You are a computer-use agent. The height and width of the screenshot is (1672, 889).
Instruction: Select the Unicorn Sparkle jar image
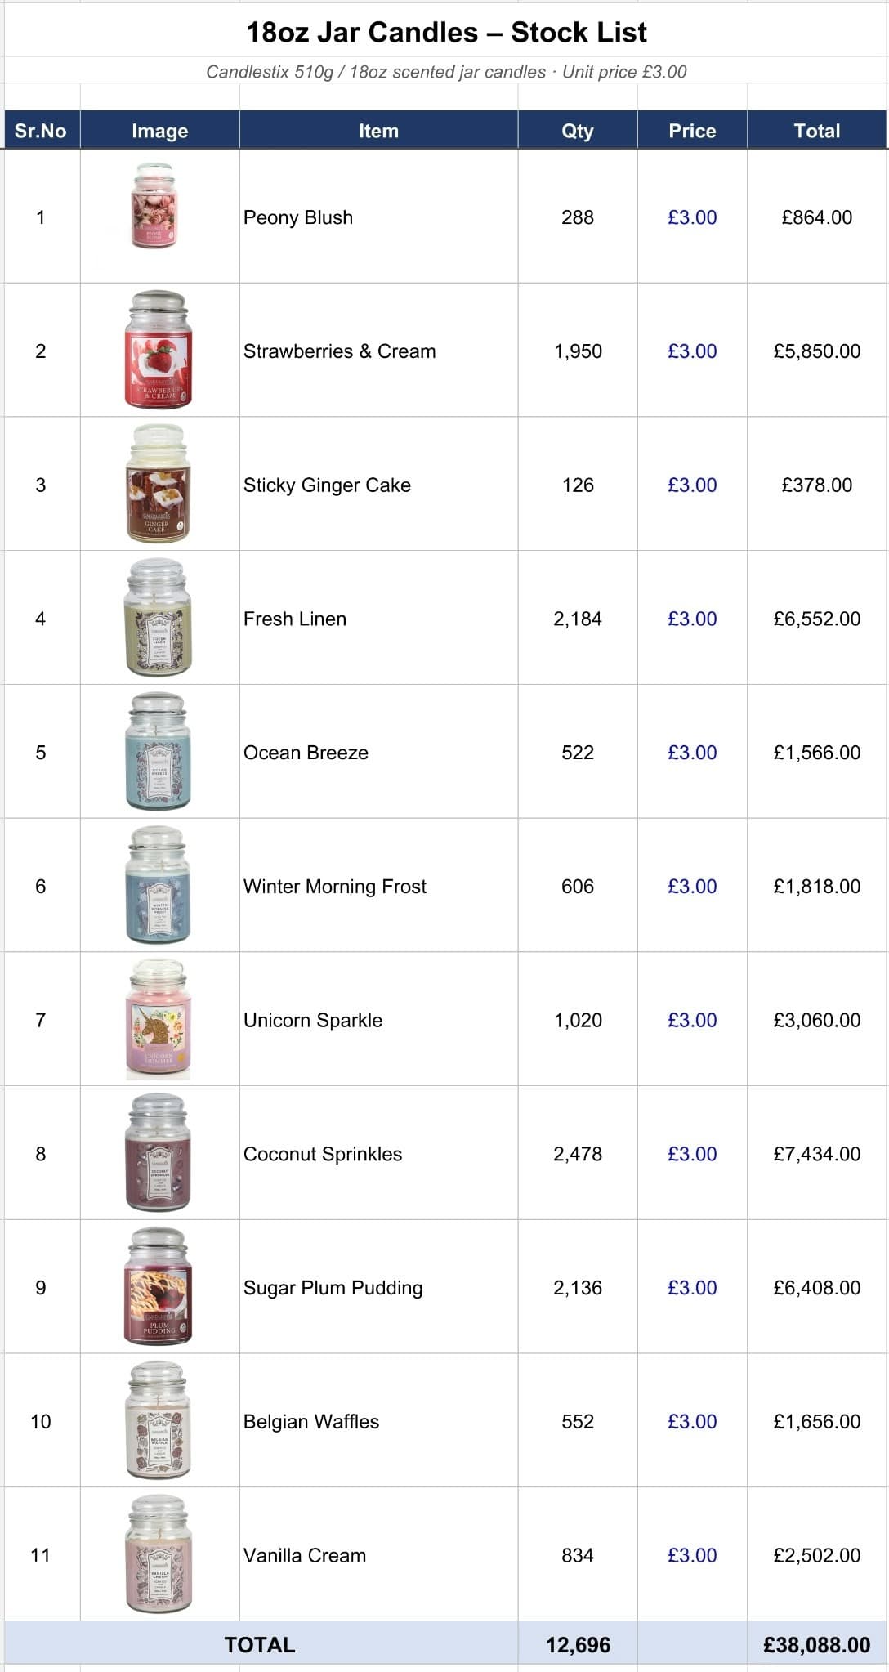[159, 1019]
